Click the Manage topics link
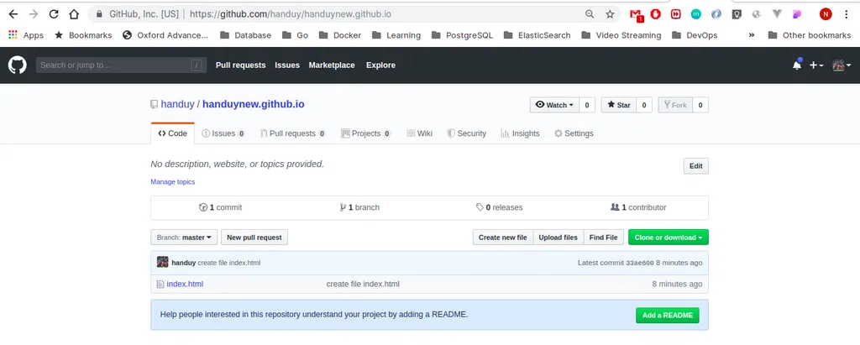This screenshot has width=860, height=345. (173, 181)
